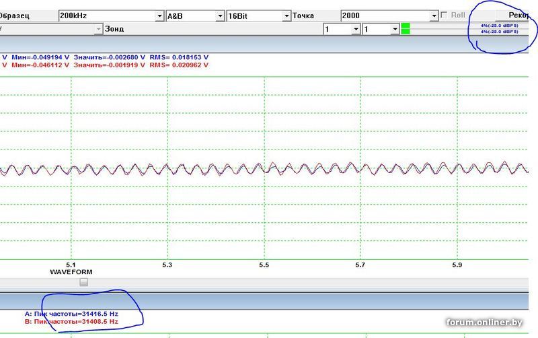Open the dropdown left of Зонд label
Screen dimensions: 538x338
pyautogui.click(x=98, y=29)
